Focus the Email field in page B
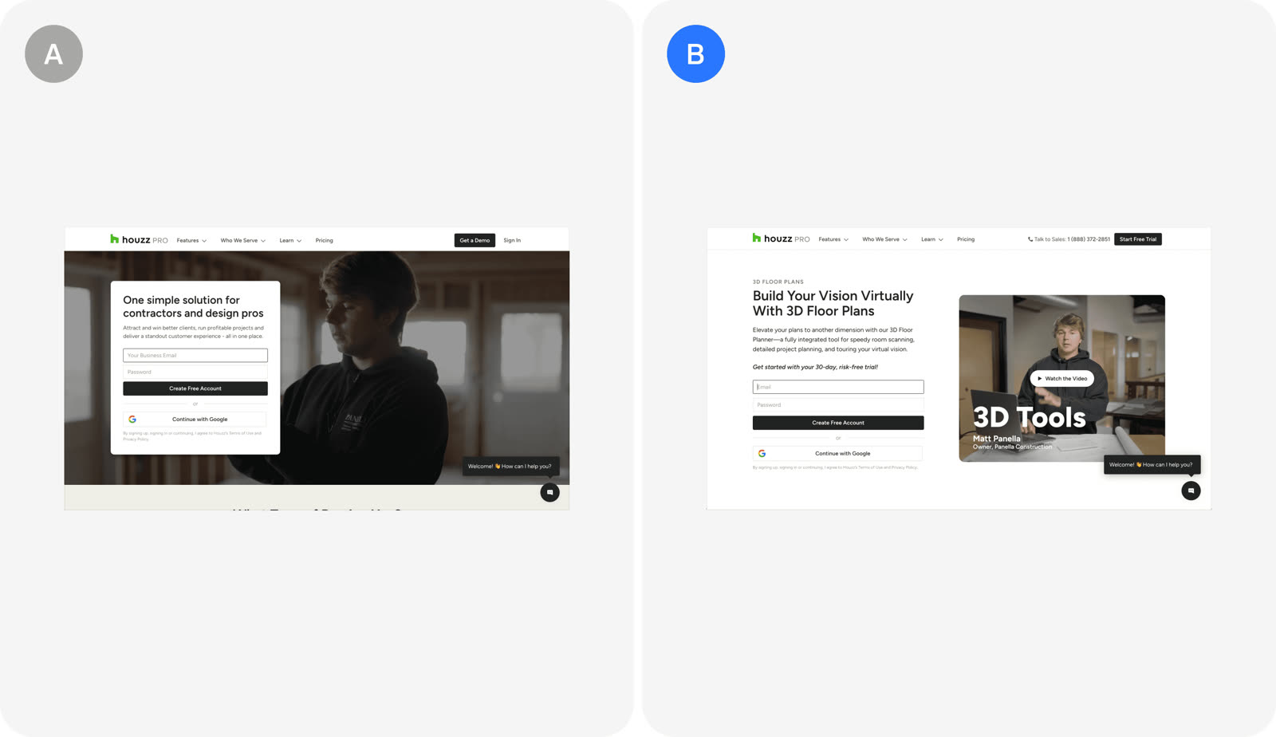The height and width of the screenshot is (737, 1276). 838,387
